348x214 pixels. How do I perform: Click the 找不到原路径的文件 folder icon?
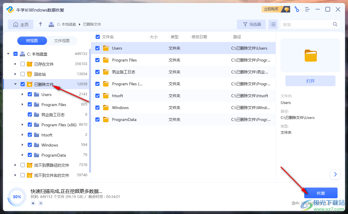point(29,165)
